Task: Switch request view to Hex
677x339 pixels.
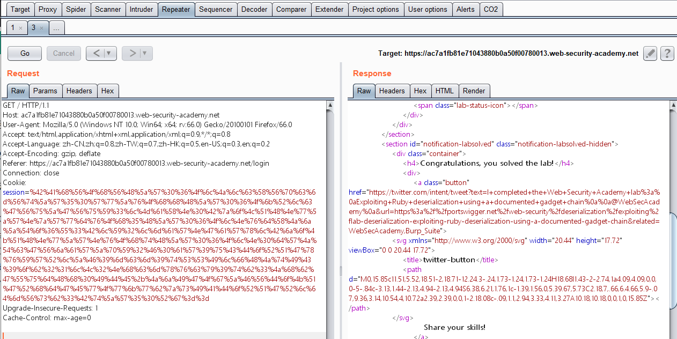Action: coord(107,91)
